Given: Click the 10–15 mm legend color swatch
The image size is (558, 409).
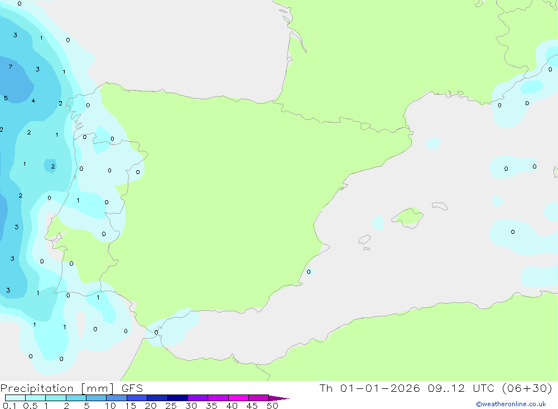Looking at the screenshot, I should tap(117, 398).
